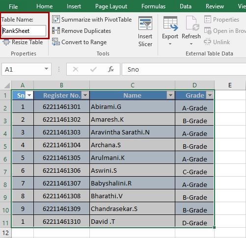Switch to the Formulas ribbon tab
Viewport: 246px width, 238px height.
pos(153,6)
